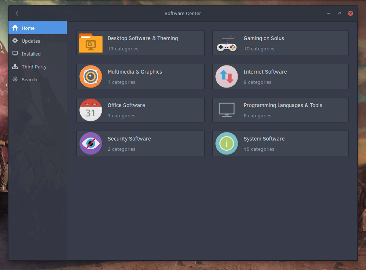Go to Home in the sidebar
366x270 pixels.
coord(28,28)
